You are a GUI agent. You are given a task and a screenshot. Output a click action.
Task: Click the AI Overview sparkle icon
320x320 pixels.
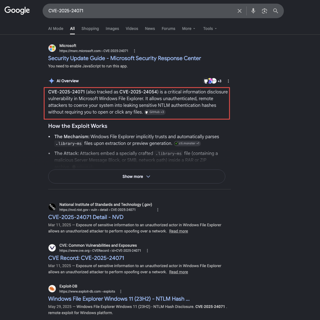click(x=51, y=81)
